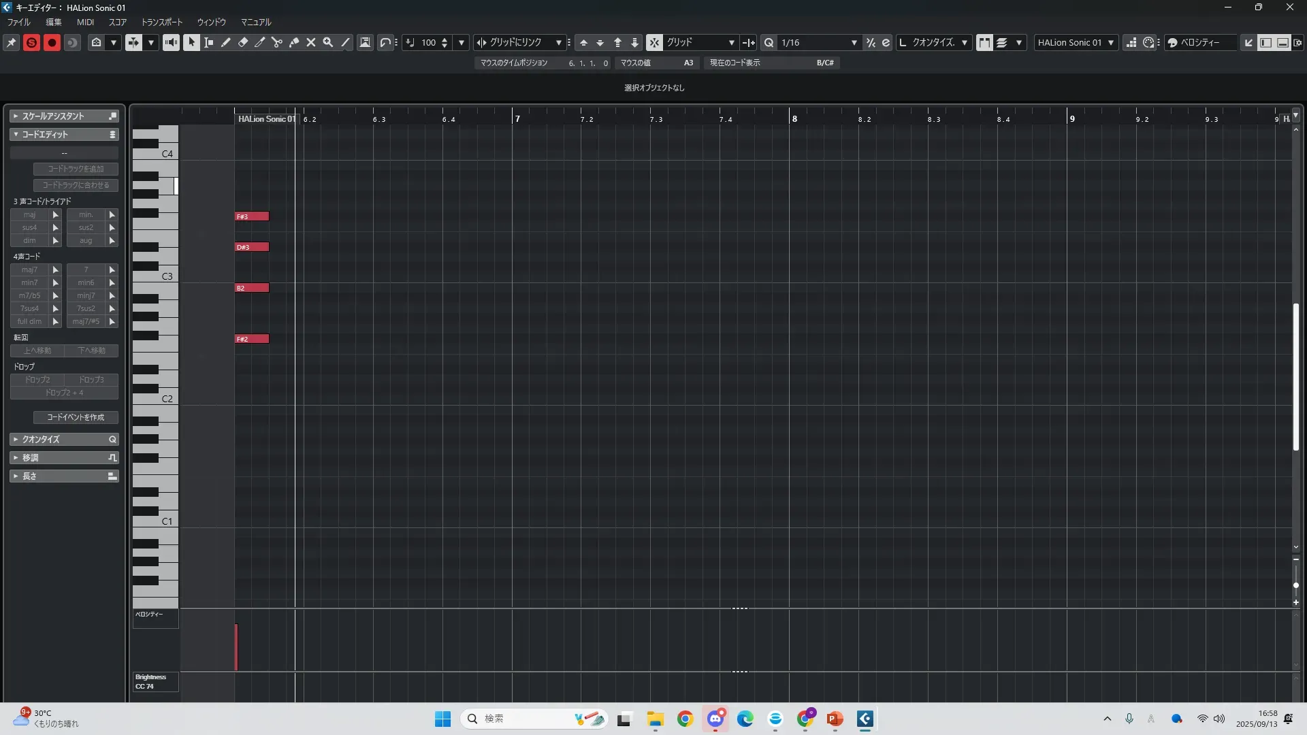Click the F#3 note in piano roll
This screenshot has width=1307, height=735.
(x=252, y=216)
